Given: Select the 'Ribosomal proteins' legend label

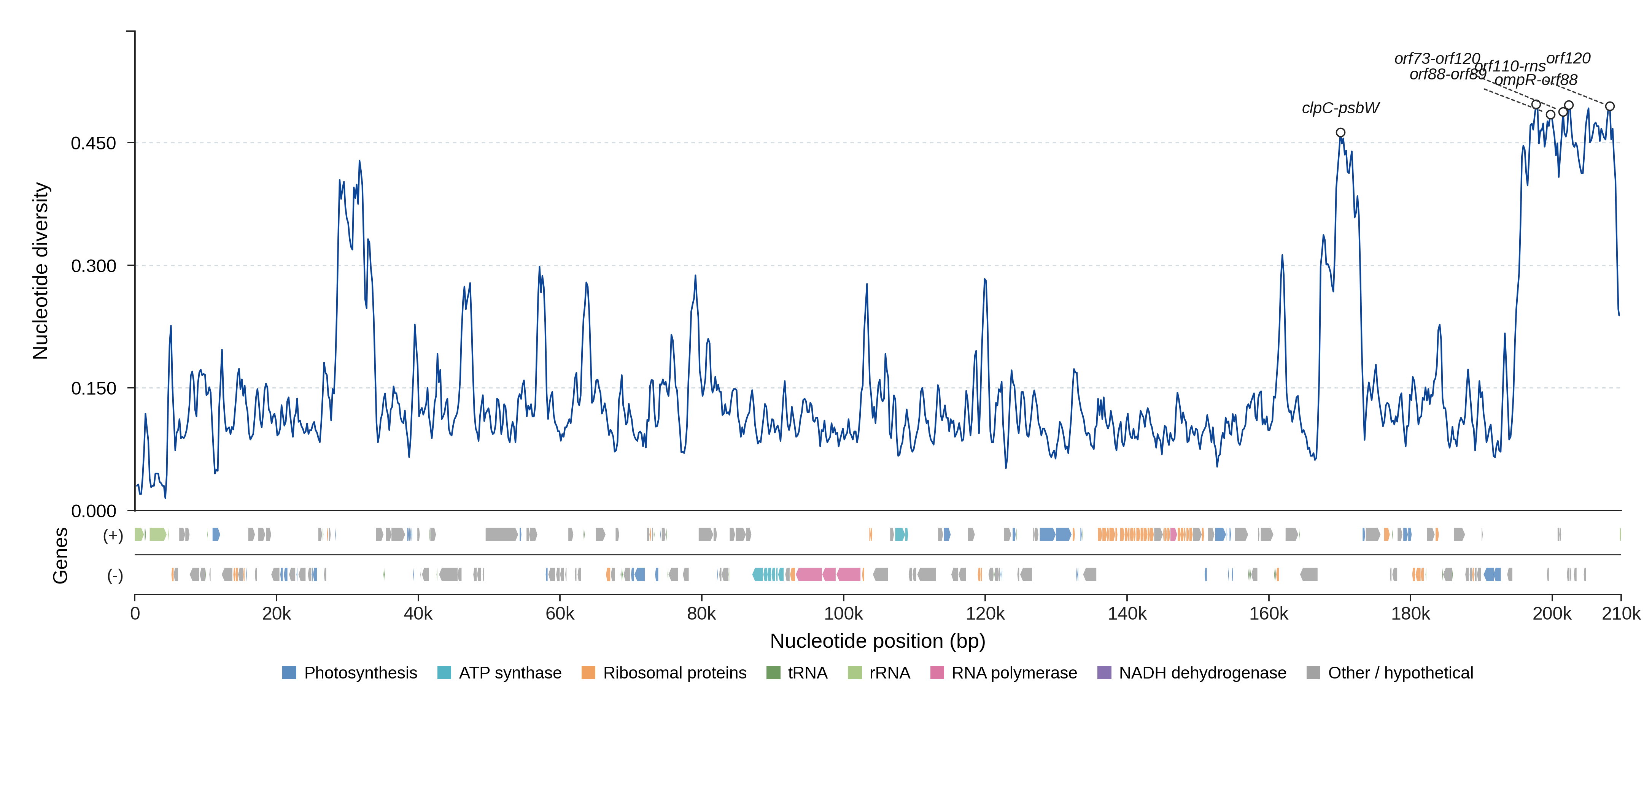Looking at the screenshot, I should pos(674,673).
